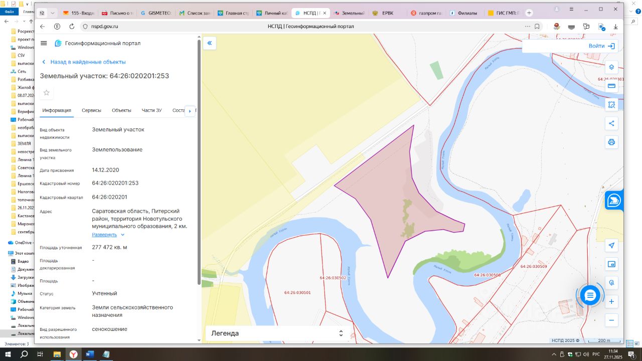Toggle the overview mini-map button
The height and width of the screenshot is (361, 642).
(x=611, y=264)
